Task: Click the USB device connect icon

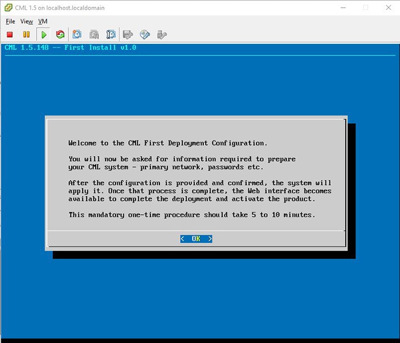Action: click(x=162, y=34)
